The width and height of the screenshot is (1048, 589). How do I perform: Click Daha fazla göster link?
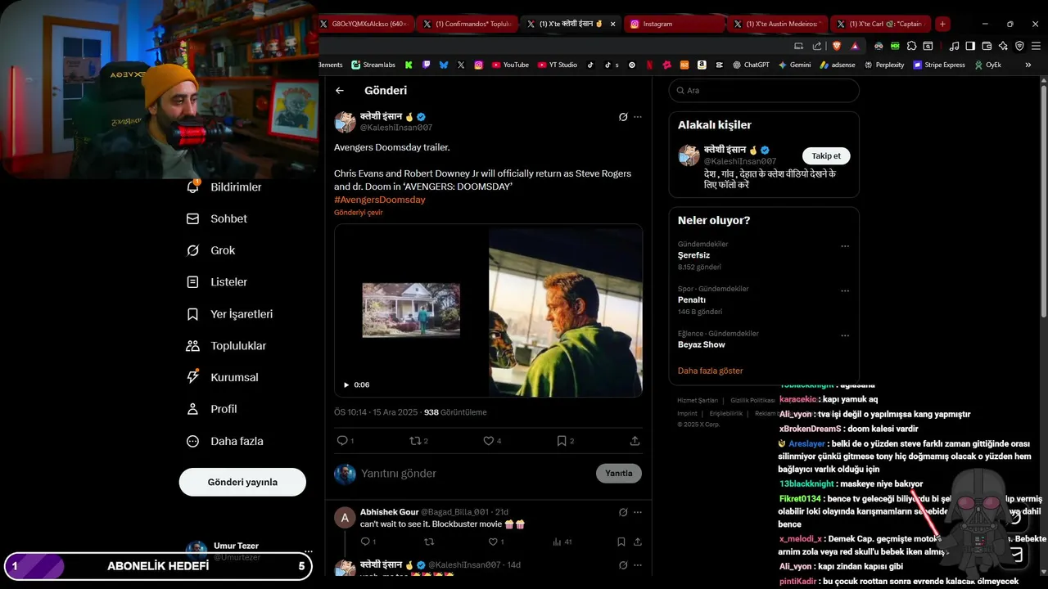click(710, 371)
